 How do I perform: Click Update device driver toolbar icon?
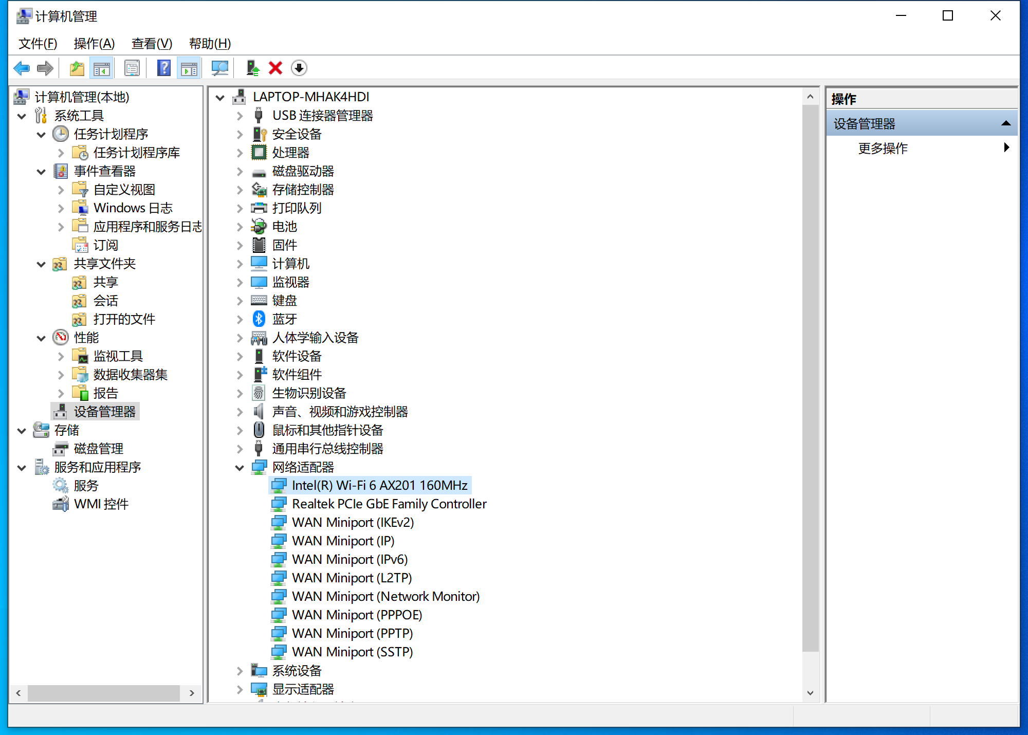[x=252, y=68]
